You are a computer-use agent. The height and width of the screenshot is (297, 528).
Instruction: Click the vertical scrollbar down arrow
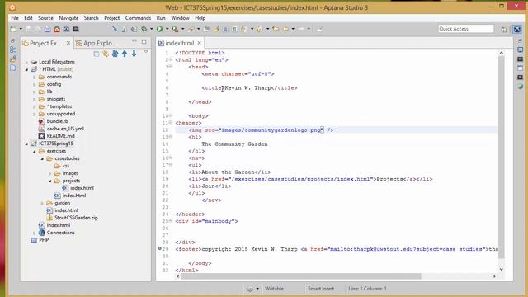click(x=501, y=269)
